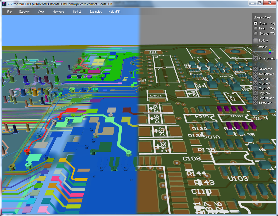Select the Zoom mouse wheel mode
Image resolution: width=278 pixels, height=216 pixels.
(256, 24)
